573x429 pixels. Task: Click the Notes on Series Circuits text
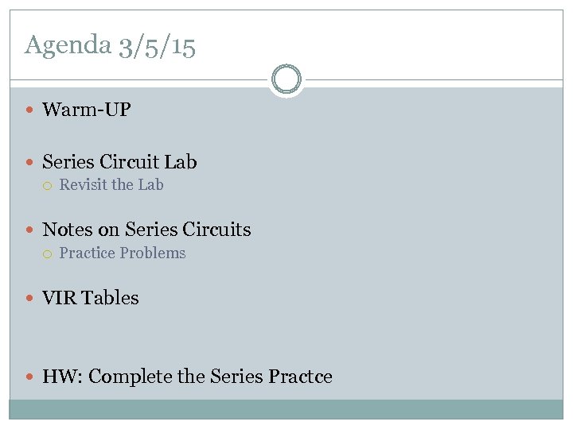pyautogui.click(x=146, y=230)
